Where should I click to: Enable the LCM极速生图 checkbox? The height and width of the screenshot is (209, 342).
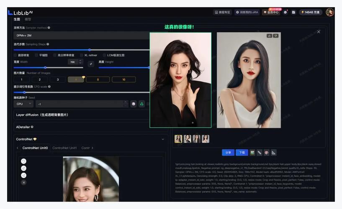[x=104, y=55]
